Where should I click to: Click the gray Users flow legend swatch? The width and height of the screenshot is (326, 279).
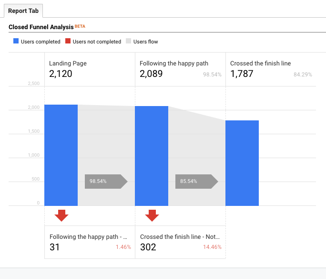tap(128, 42)
